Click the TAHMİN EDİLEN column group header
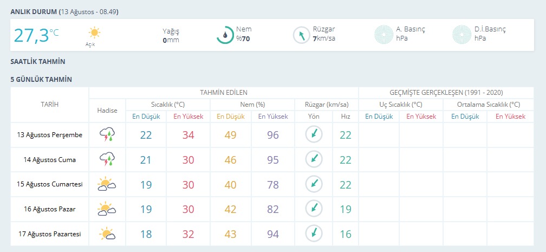 [x=224, y=93]
